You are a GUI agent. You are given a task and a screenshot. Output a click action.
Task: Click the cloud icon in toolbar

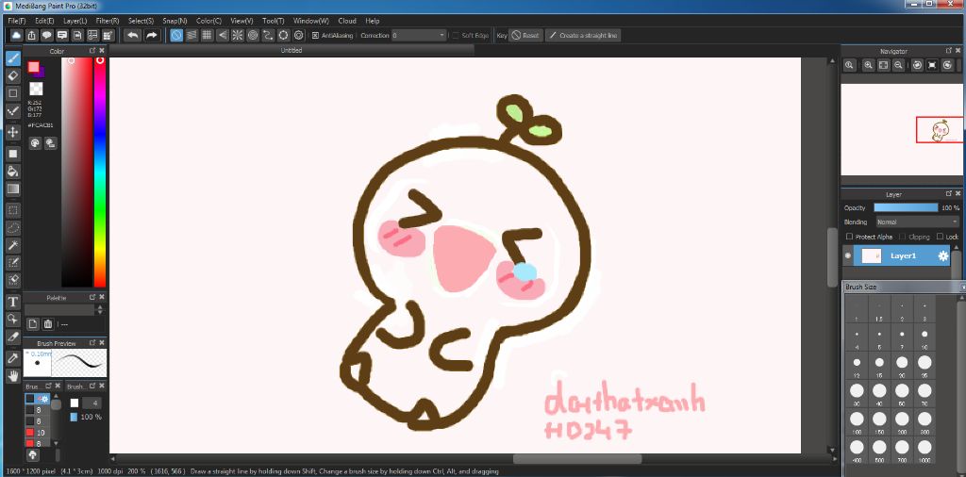click(17, 35)
